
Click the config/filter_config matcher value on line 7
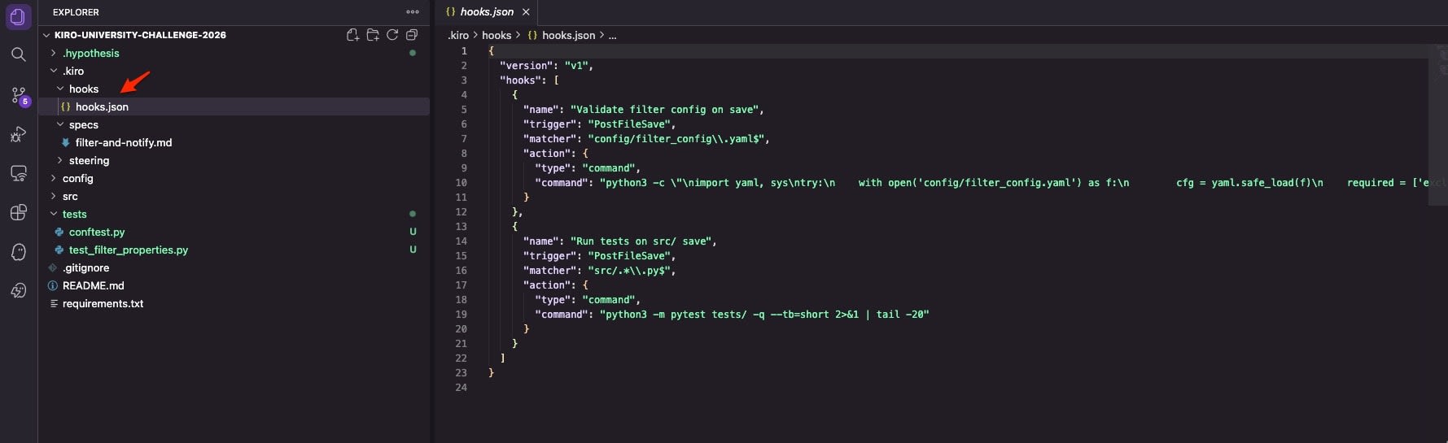pos(676,139)
